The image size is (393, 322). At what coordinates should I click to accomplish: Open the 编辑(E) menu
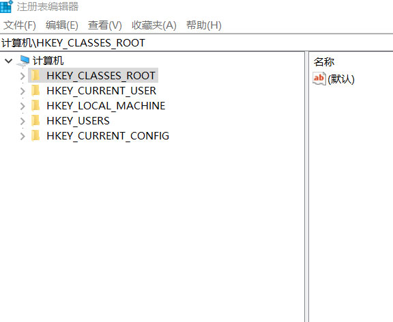(62, 25)
